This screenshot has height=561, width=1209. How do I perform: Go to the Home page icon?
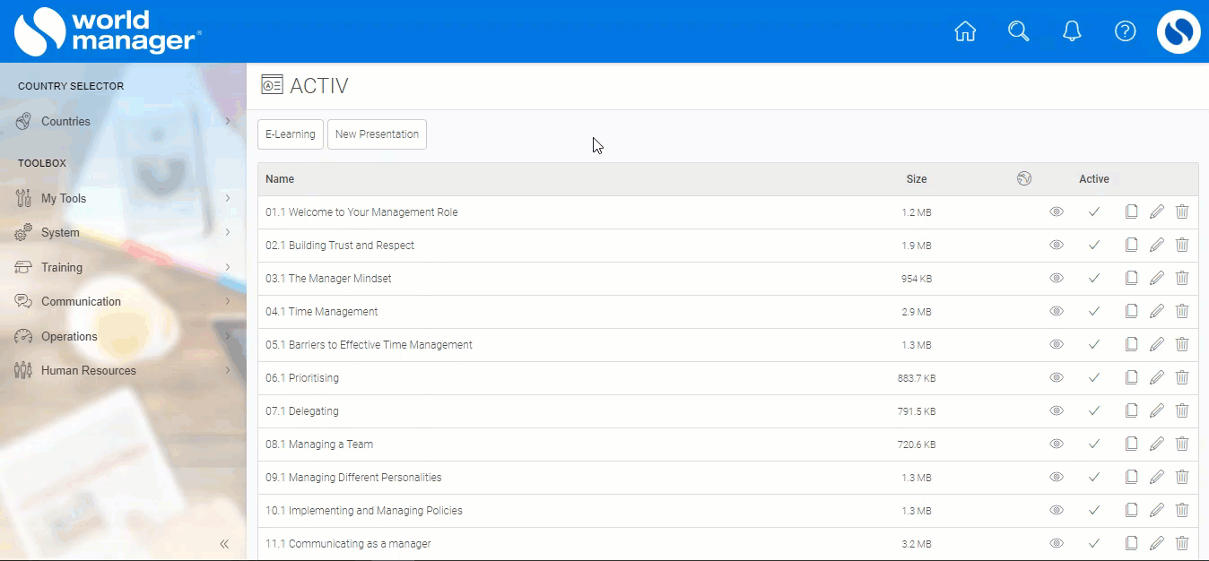pos(965,31)
